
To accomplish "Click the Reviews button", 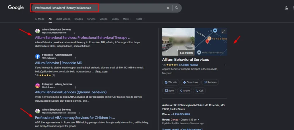I will tap(210, 82).
